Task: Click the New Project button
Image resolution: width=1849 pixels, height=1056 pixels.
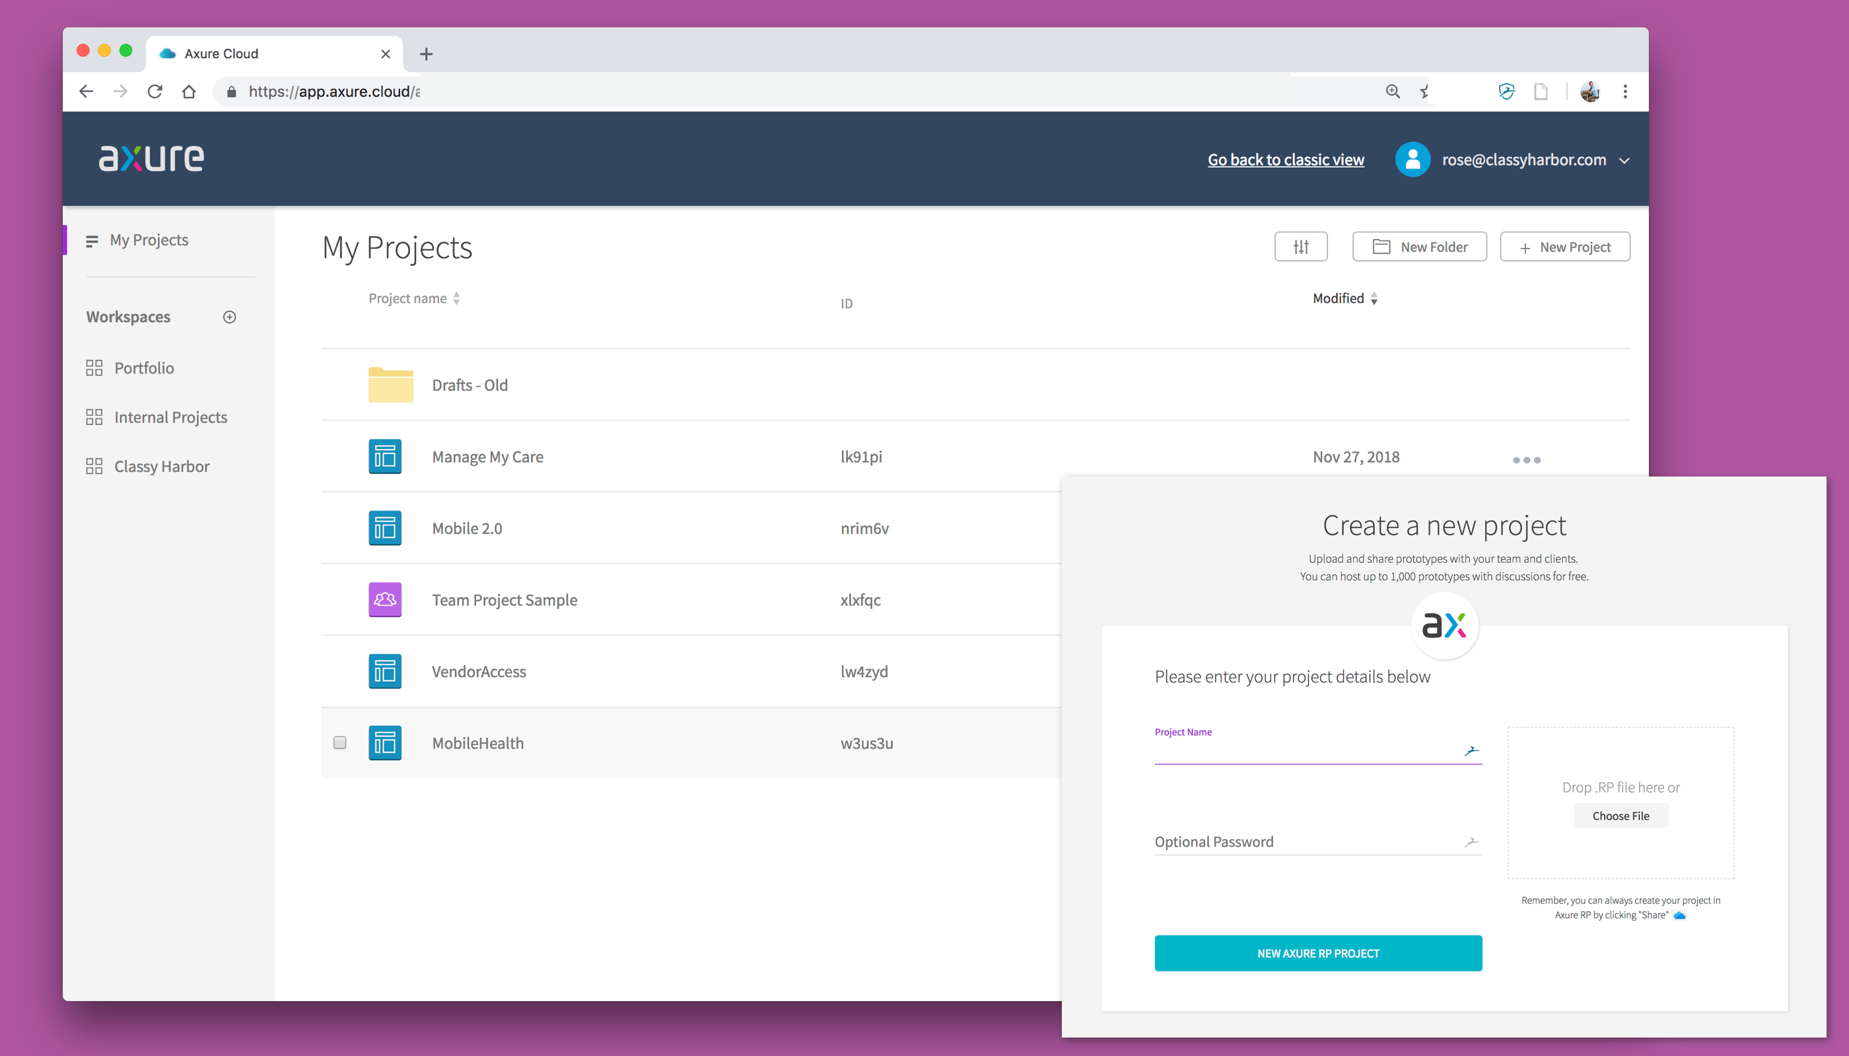Action: click(x=1564, y=247)
